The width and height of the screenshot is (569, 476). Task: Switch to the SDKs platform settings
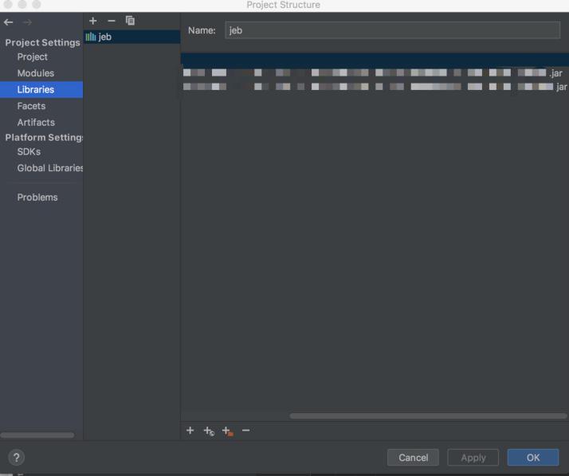29,151
